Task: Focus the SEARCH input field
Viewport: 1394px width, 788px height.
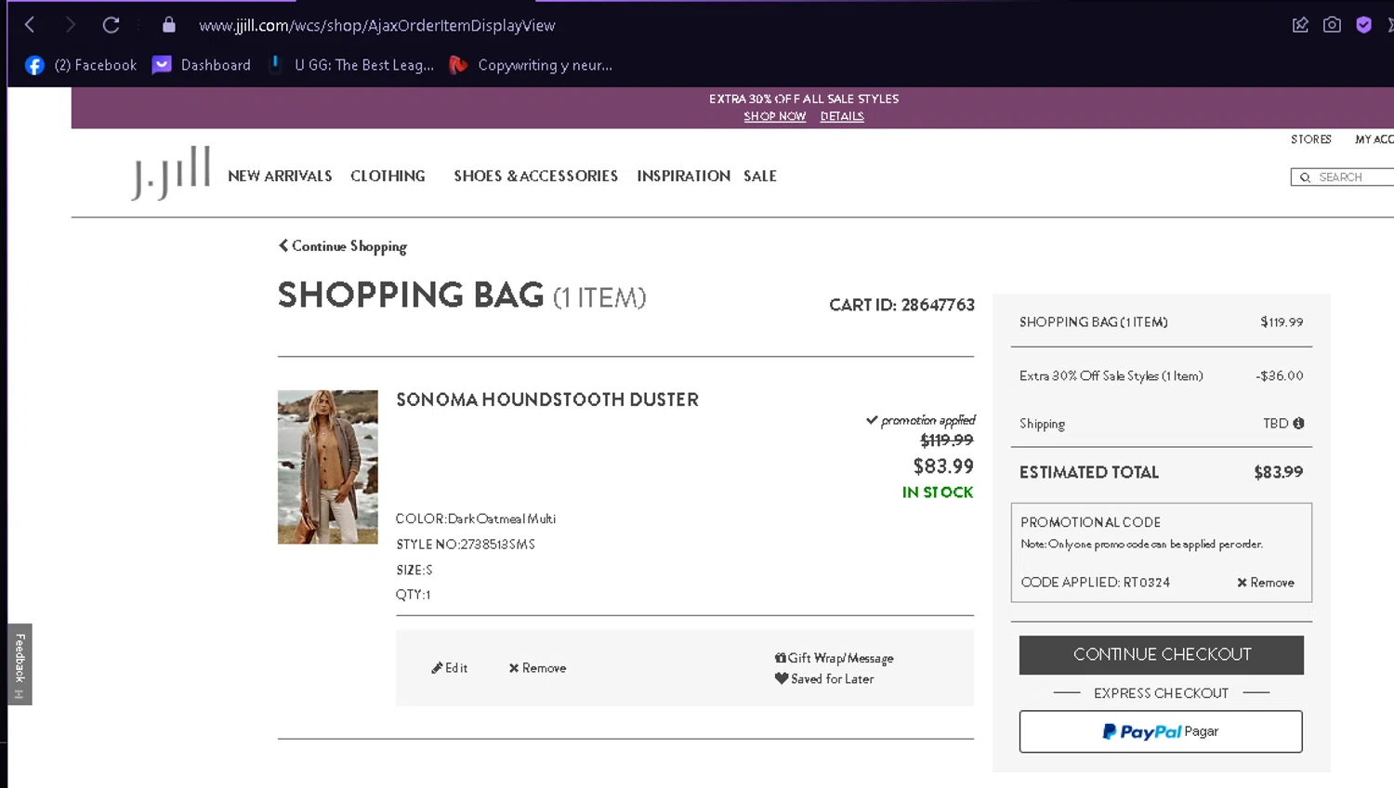Action: [x=1343, y=177]
